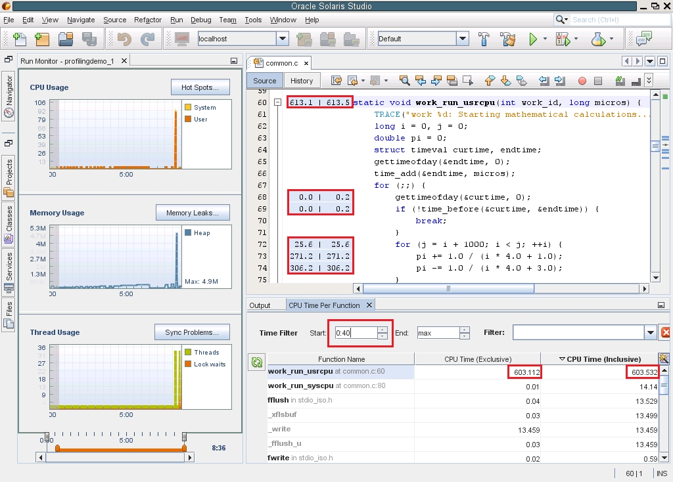Select the work_run_syscpu function row
Image resolution: width=673 pixels, height=482 pixels.
tap(463, 386)
